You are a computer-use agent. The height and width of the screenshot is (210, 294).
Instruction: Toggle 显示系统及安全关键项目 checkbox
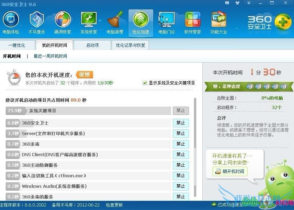[x=145, y=83]
